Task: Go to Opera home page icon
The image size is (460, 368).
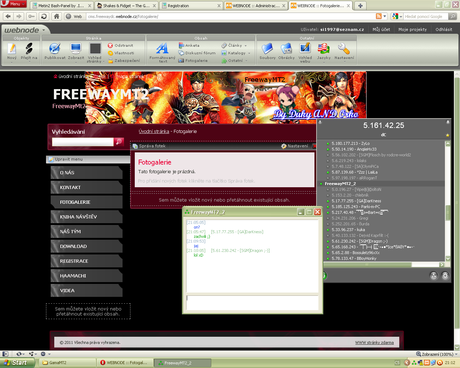Action: tap(56, 16)
